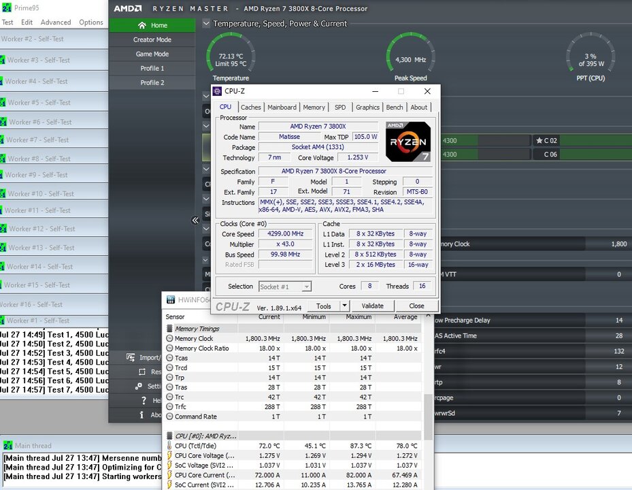Open the Tools dropdown arrow in CPU-Z

point(344,306)
